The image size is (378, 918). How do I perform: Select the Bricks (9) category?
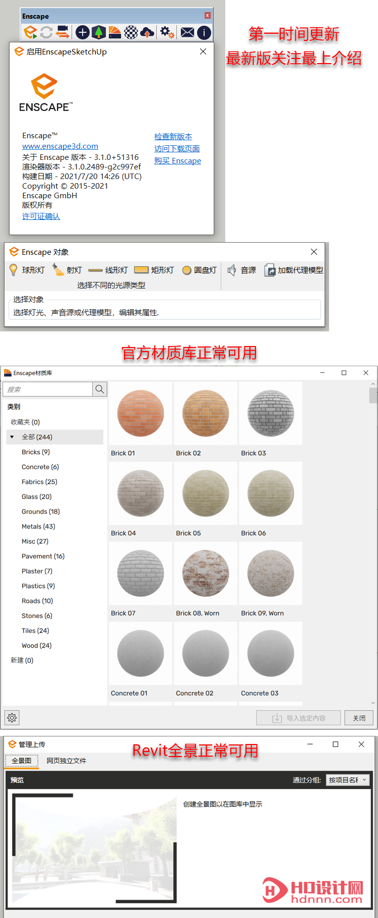pos(36,452)
